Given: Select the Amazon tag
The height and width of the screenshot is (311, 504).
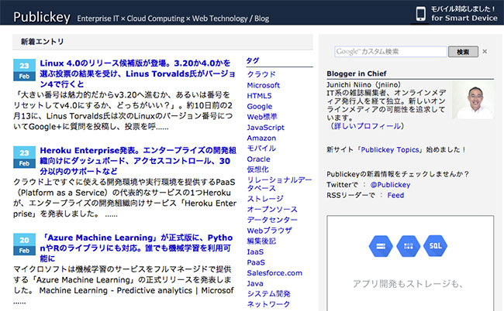Looking at the screenshot, I should pyautogui.click(x=261, y=138).
